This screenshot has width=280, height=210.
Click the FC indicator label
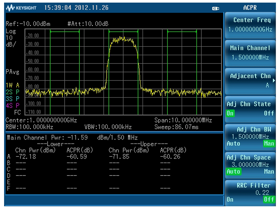[x=17, y=112]
